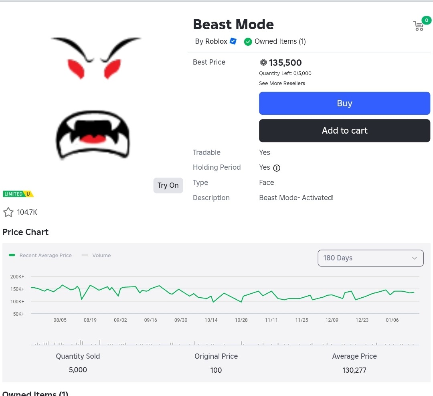This screenshot has height=396, width=433.
Task: Click the green Owned Items checkmark icon
Action: point(248,41)
